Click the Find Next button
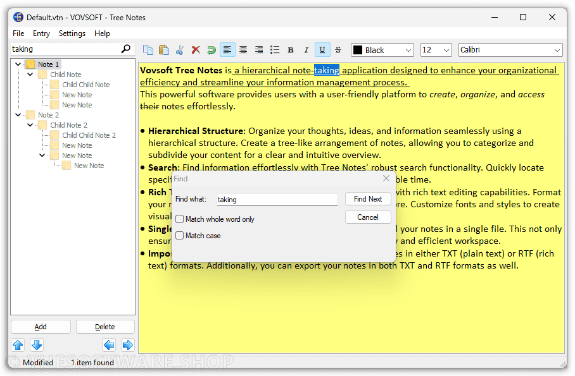This screenshot has height=376, width=575. click(x=368, y=199)
